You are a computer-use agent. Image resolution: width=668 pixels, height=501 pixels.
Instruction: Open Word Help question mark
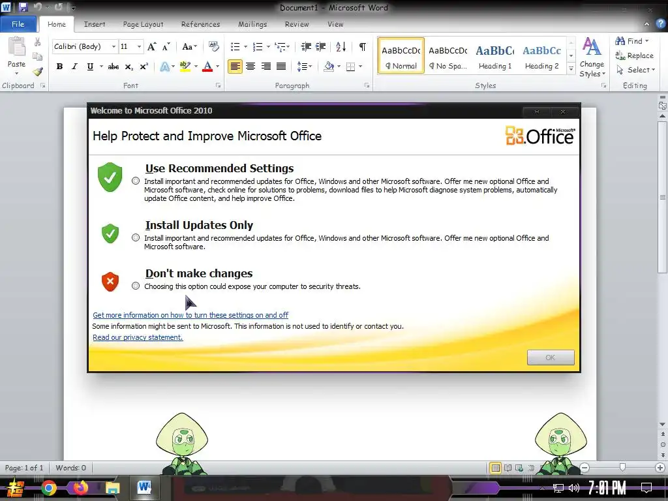point(660,24)
